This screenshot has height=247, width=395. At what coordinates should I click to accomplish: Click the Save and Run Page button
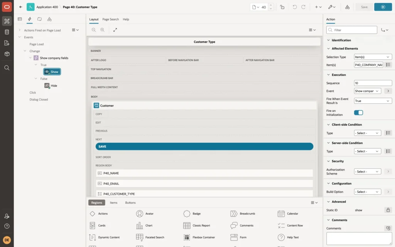coord(383,7)
